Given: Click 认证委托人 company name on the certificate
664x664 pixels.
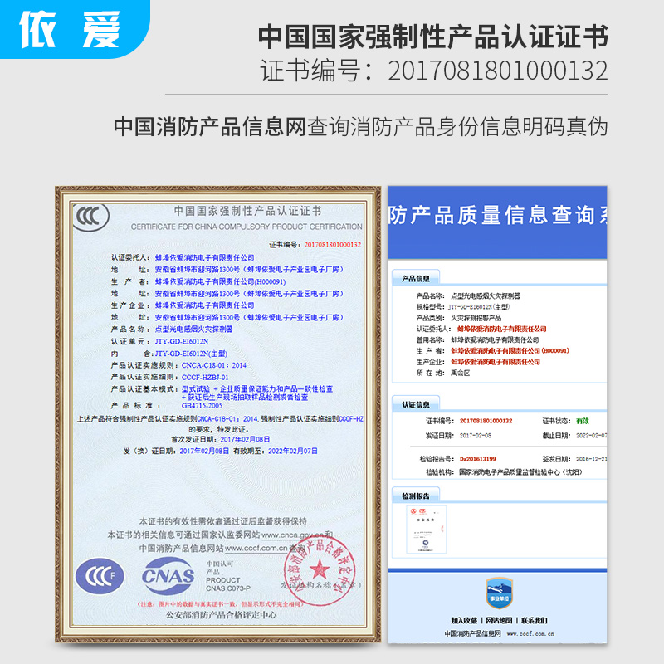Looking at the screenshot, I should click(x=204, y=257).
